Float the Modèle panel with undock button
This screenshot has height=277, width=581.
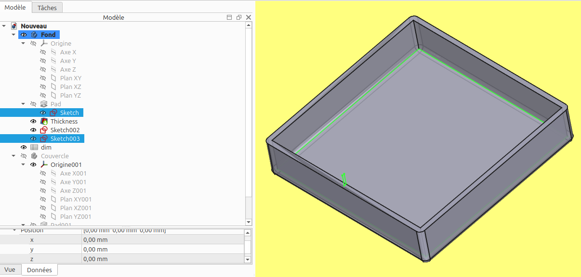coord(239,17)
